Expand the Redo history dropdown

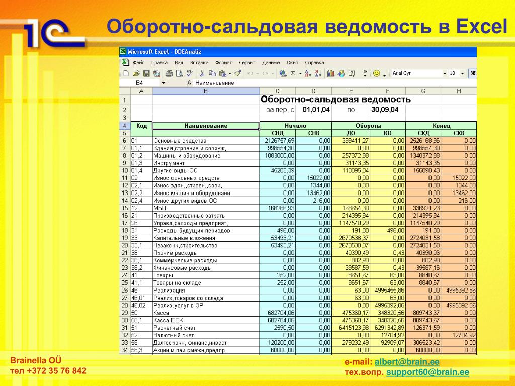click(x=273, y=74)
